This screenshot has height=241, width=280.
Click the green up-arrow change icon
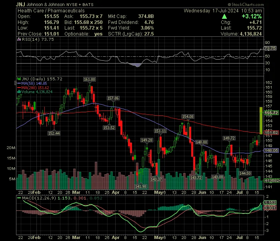pos(224,17)
